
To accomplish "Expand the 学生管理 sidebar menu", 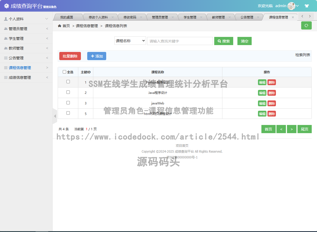I will click(x=26, y=38).
